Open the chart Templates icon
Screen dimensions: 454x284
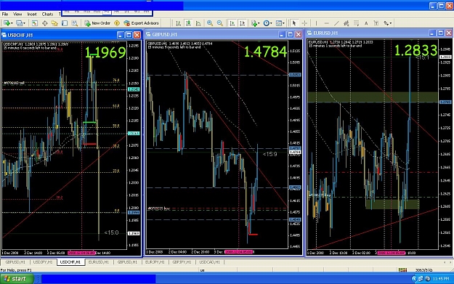coord(278,23)
